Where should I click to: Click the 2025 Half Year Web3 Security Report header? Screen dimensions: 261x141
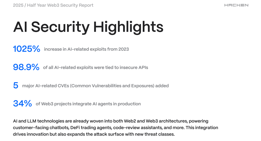coord(53,5)
